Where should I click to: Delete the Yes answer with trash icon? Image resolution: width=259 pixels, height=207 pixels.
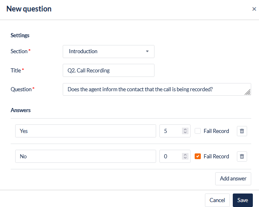[242, 131]
